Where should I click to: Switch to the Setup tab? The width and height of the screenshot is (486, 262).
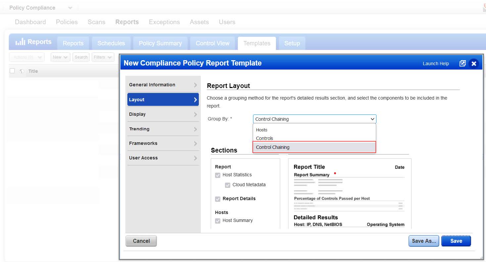click(292, 43)
